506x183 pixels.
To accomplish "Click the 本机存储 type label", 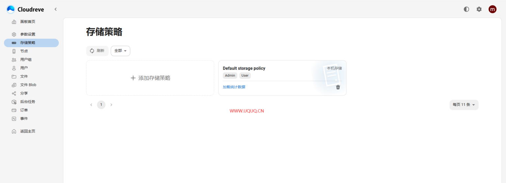I will (334, 68).
